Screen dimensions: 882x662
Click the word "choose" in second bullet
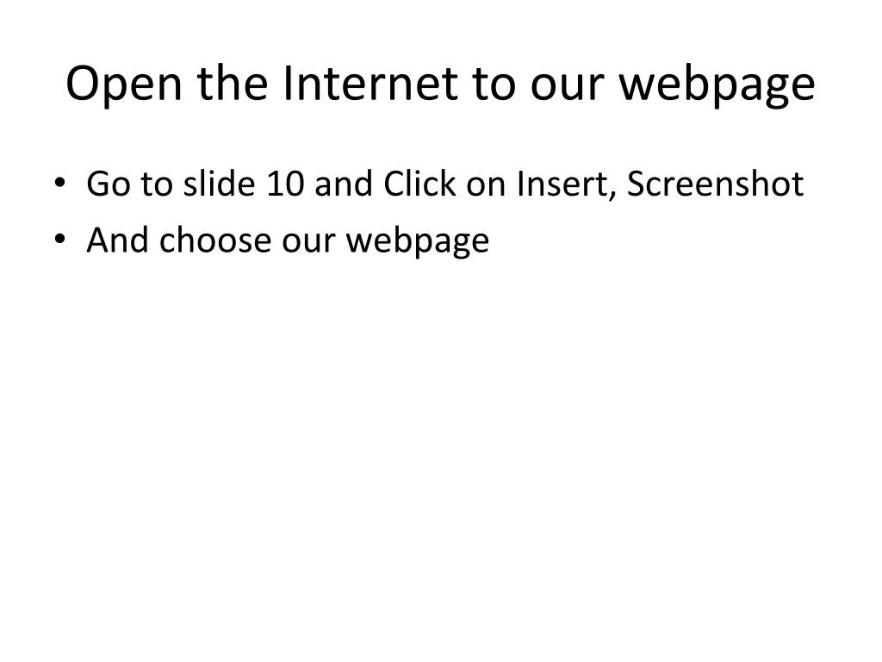(215, 240)
